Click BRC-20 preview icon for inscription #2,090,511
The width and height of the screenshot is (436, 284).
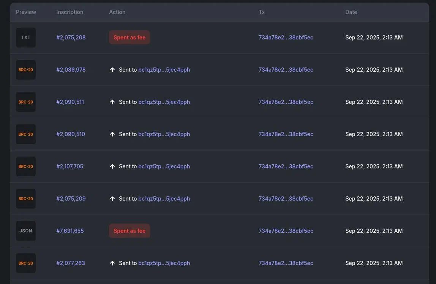click(26, 102)
